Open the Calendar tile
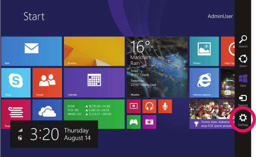This screenshot has height=157, width=256. (x=94, y=83)
